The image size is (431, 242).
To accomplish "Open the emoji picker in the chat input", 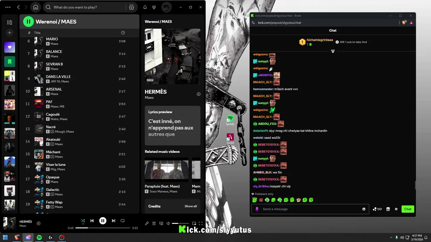I will click(x=364, y=209).
